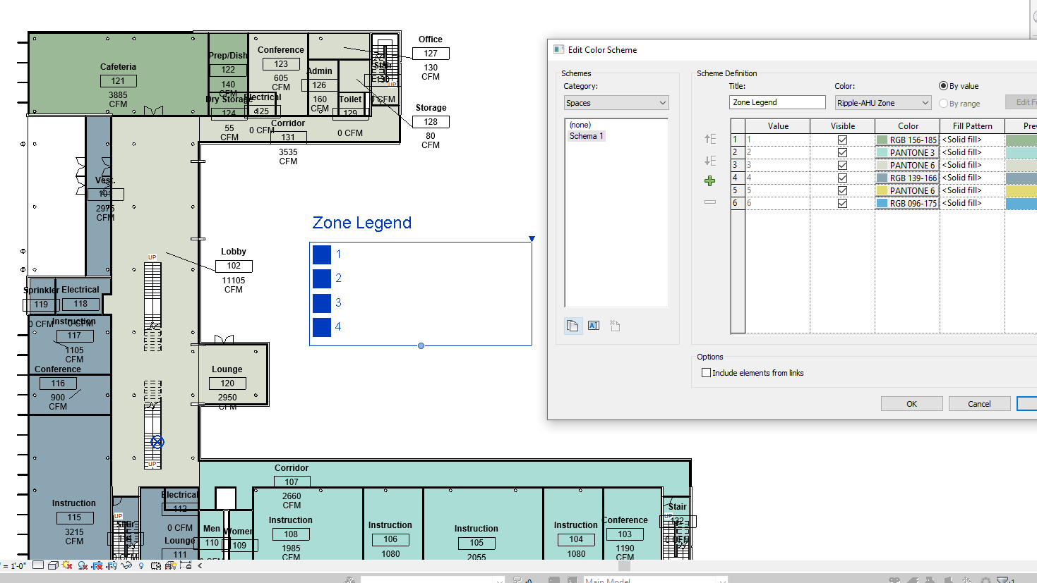Screen dimensions: 1037x583
Task: Uncheck Visible for value 3
Action: 841,164
